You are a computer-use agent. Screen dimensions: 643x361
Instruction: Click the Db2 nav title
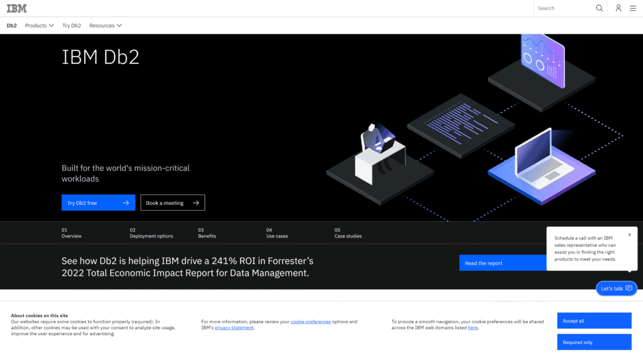tap(11, 25)
